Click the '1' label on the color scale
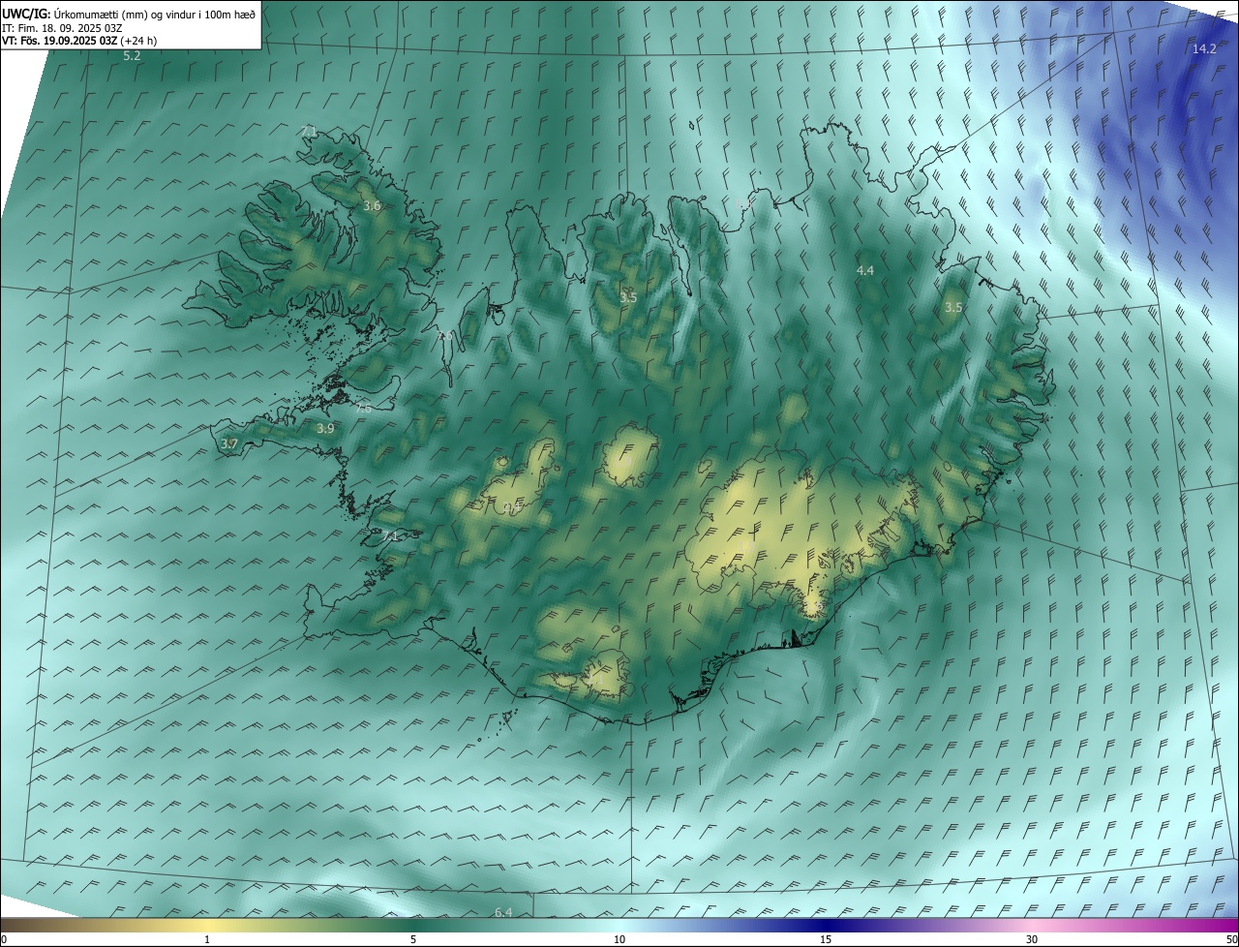This screenshot has height=947, width=1239. point(207,939)
